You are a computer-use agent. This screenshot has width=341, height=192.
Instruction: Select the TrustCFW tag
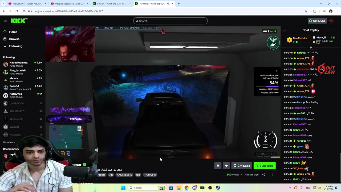tap(150, 175)
